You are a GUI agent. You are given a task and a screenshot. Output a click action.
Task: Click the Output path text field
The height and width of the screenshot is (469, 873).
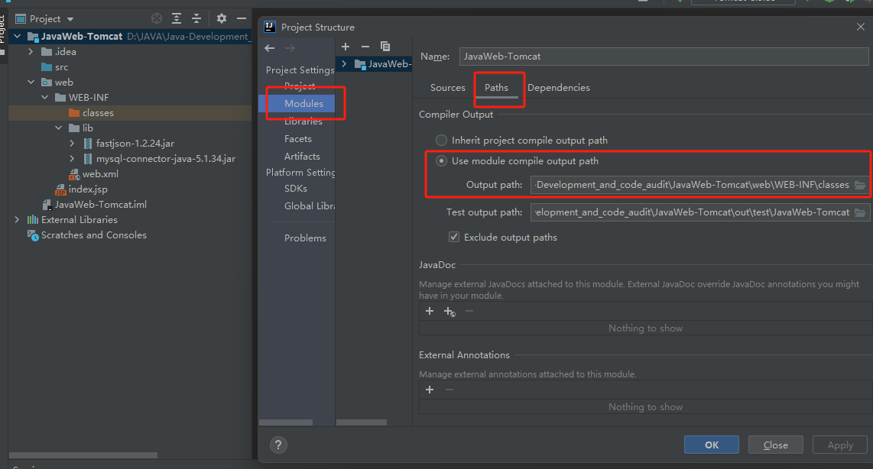pos(692,185)
